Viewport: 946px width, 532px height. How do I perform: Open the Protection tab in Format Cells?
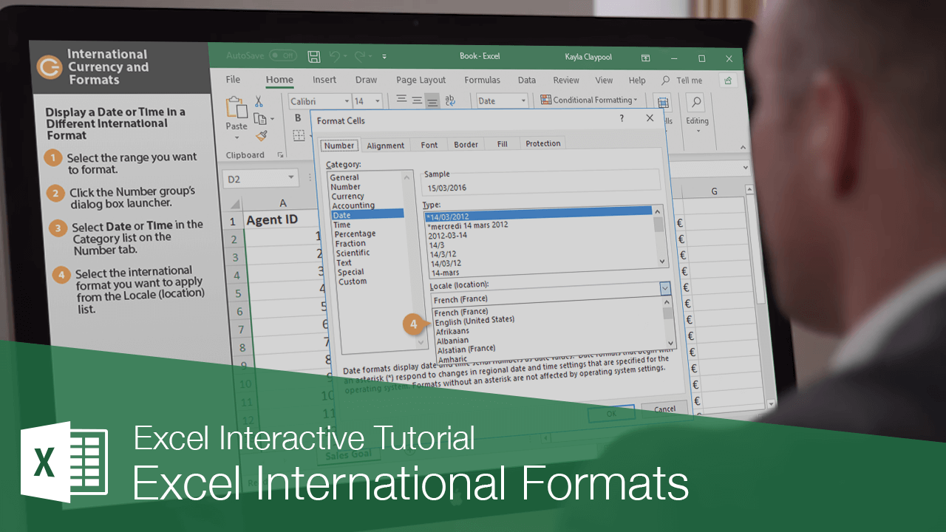click(543, 143)
